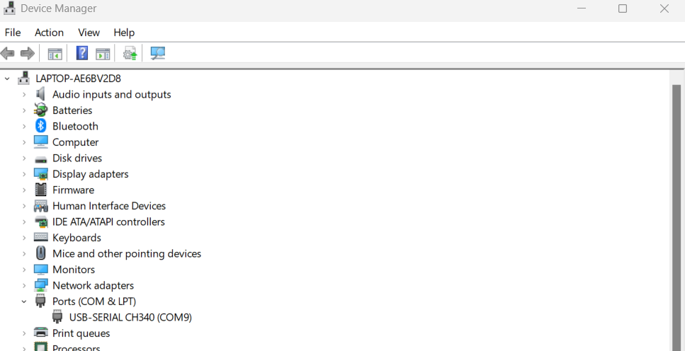Select USB-SERIAL CH340 (COM9) device
Viewport: 685px width, 351px height.
130,318
